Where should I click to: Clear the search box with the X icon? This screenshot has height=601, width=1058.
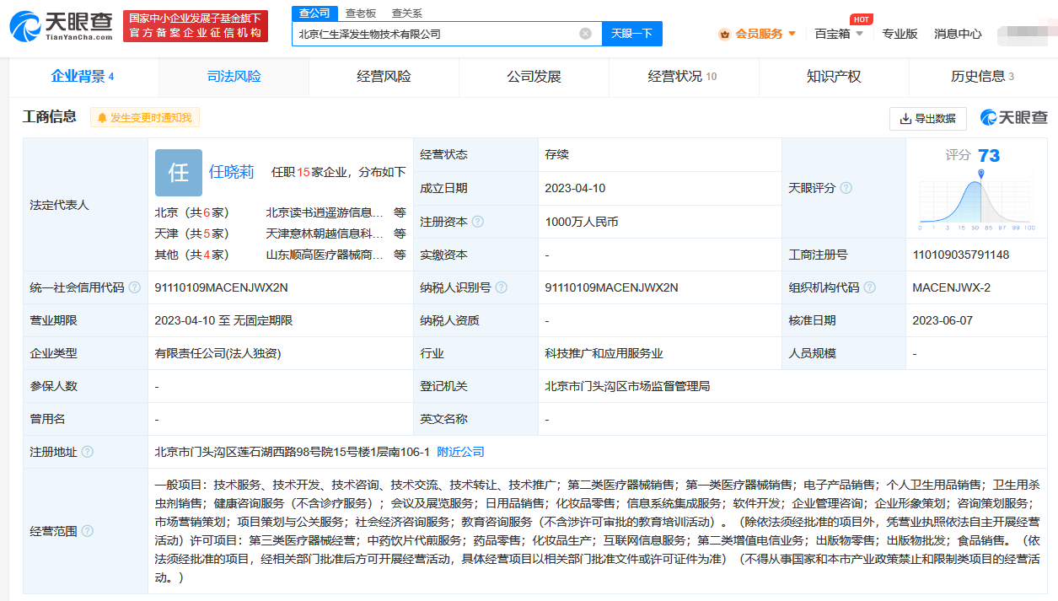point(585,34)
